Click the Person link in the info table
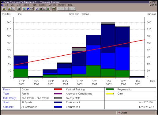 click(7, 89)
